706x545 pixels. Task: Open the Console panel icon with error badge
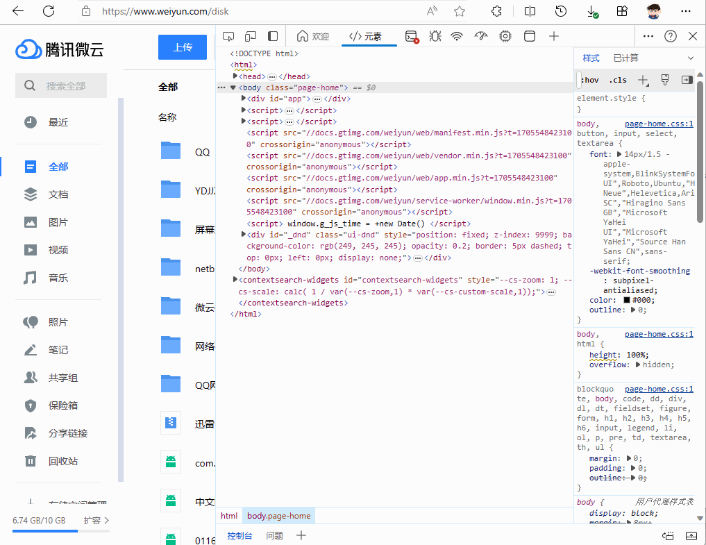click(412, 36)
